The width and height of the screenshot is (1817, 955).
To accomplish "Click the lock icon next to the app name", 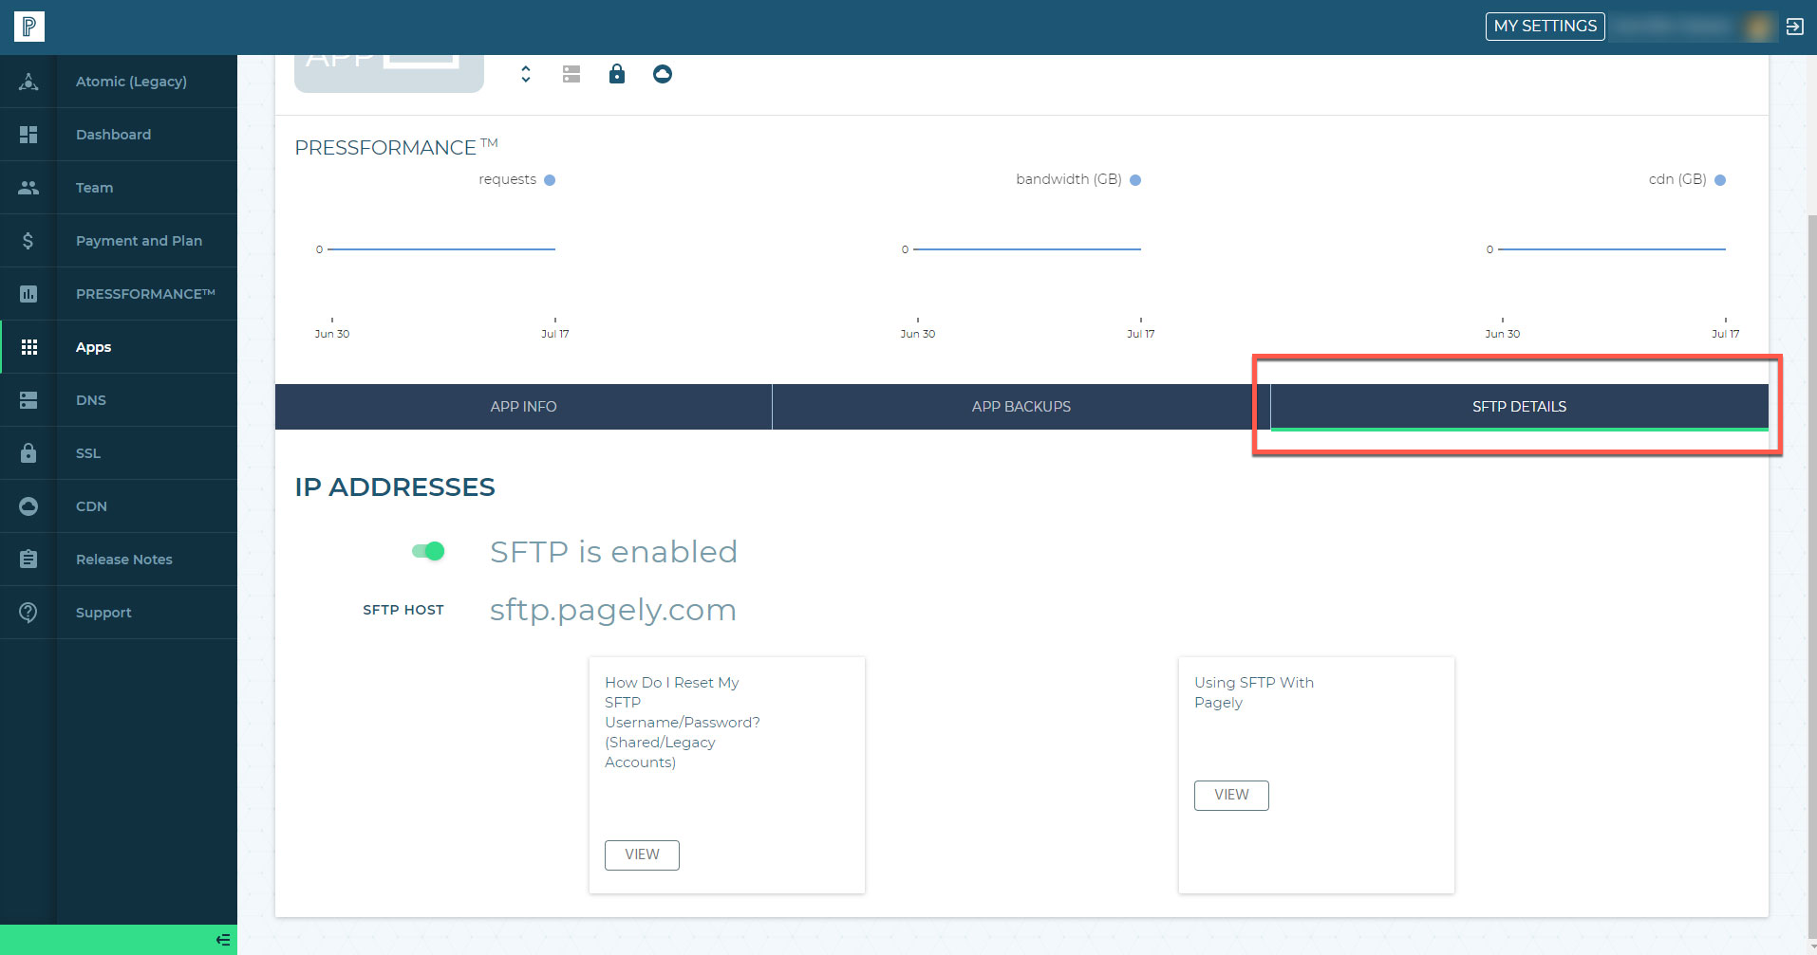I will point(617,73).
